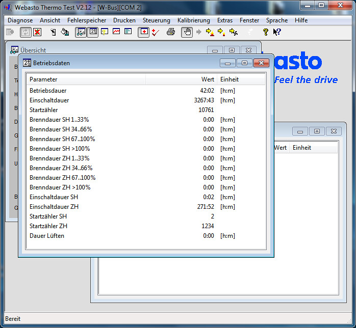Viewport: 356px width, 328px height.
Task: Select the Einschaltdauer SH row
Action: pyautogui.click(x=146, y=197)
